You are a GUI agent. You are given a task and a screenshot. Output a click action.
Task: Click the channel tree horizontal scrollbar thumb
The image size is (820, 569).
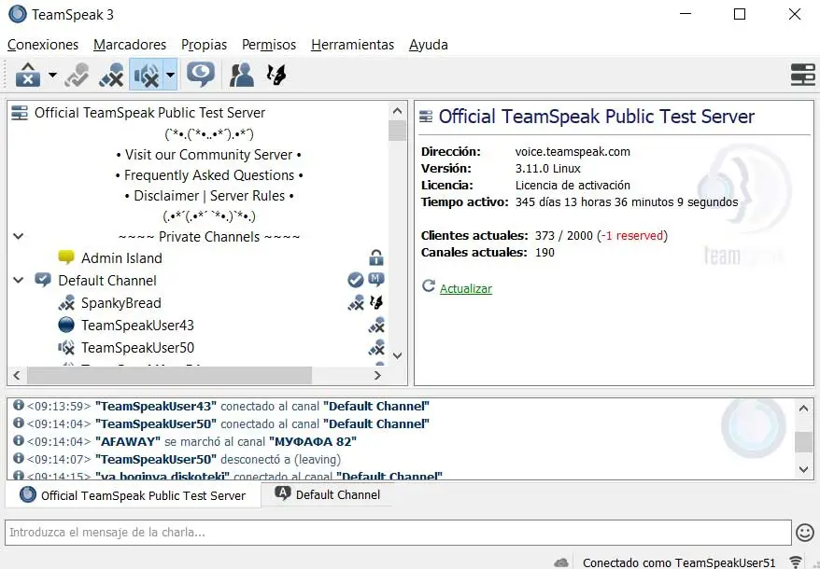[x=169, y=375]
